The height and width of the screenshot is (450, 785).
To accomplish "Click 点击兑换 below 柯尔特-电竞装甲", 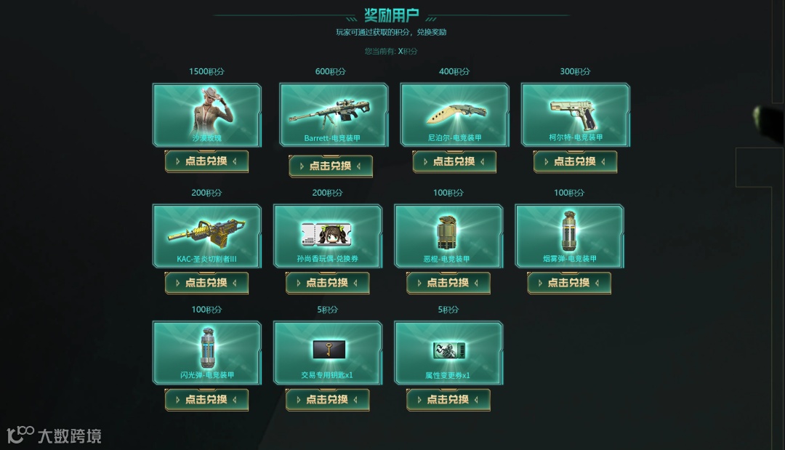I will pos(575,161).
